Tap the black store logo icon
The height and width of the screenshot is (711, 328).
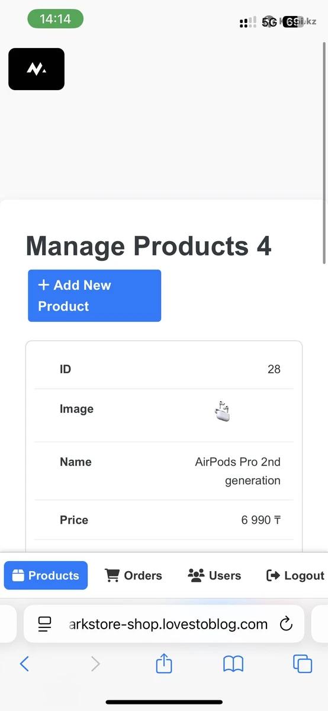(36, 69)
